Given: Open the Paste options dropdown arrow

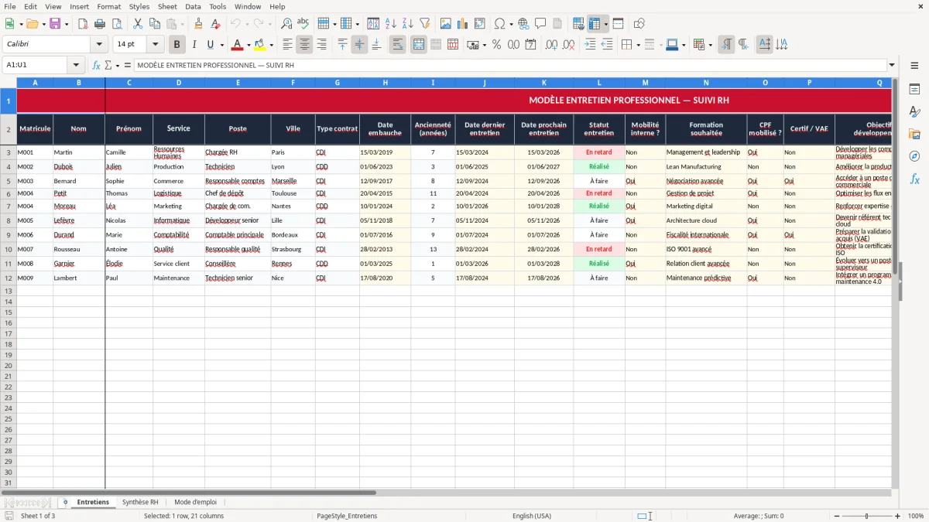Looking at the screenshot, I should coord(182,24).
